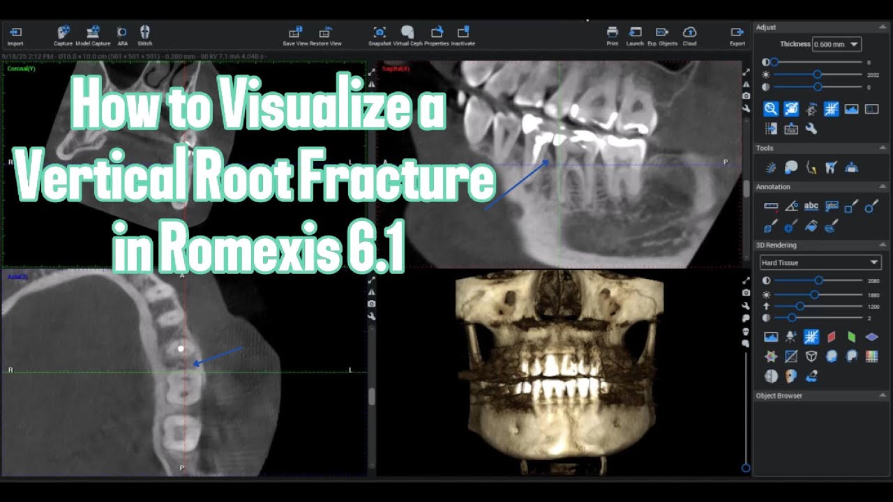Capture the Sagittal view with camera icon

746,96
